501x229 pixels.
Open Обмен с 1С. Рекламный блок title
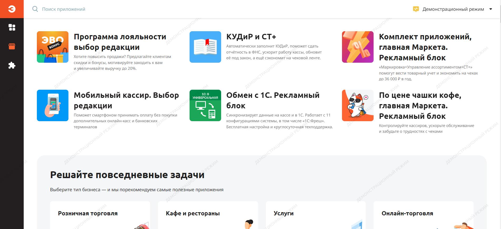[273, 100]
